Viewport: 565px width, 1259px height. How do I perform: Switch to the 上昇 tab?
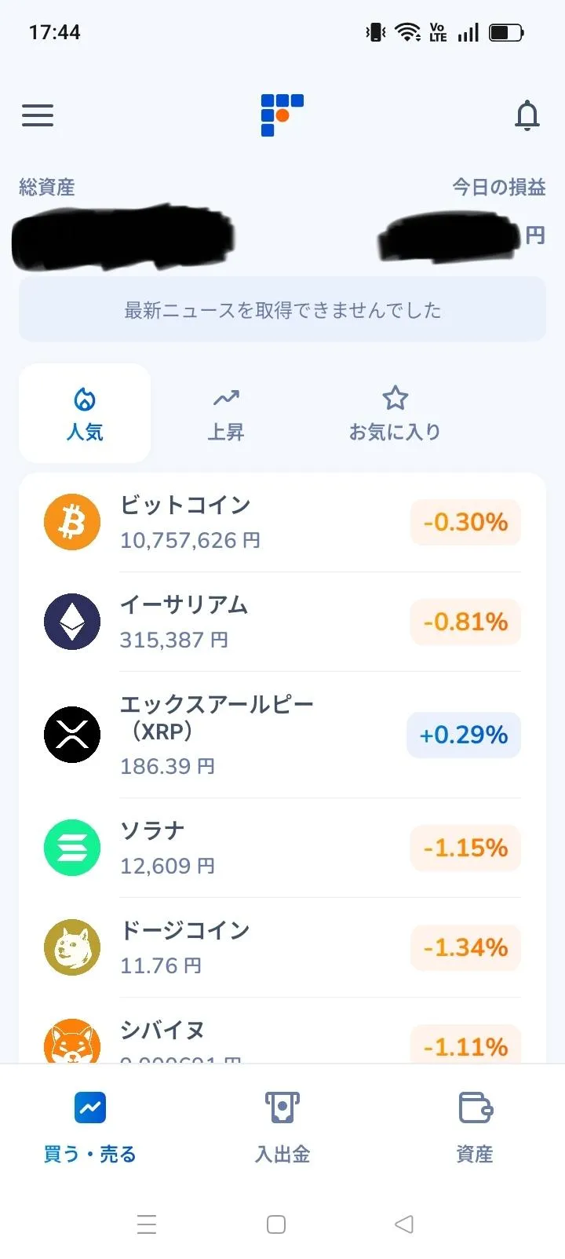pyautogui.click(x=226, y=413)
